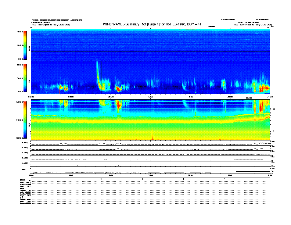Screen dimensions: 291x225
Task: Click the TNR vertical axis label
Action: pos(29,125)
